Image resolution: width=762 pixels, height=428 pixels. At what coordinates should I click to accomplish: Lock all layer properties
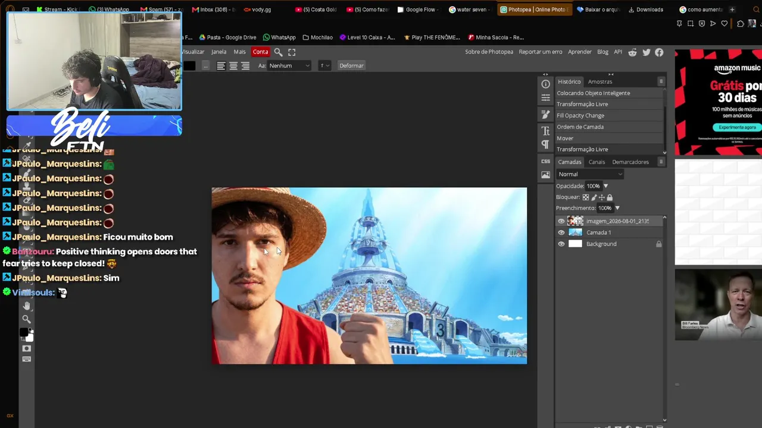pos(609,197)
